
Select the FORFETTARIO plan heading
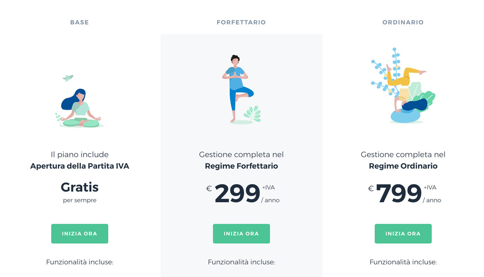[x=241, y=22]
